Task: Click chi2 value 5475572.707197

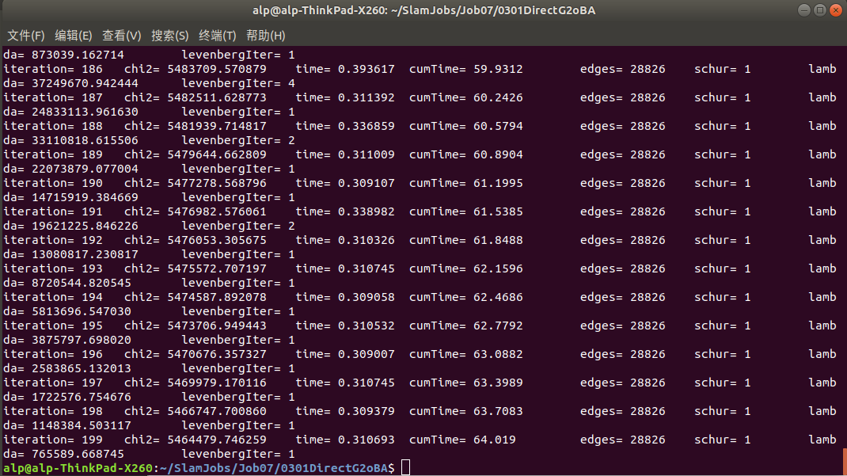Action: 217,268
